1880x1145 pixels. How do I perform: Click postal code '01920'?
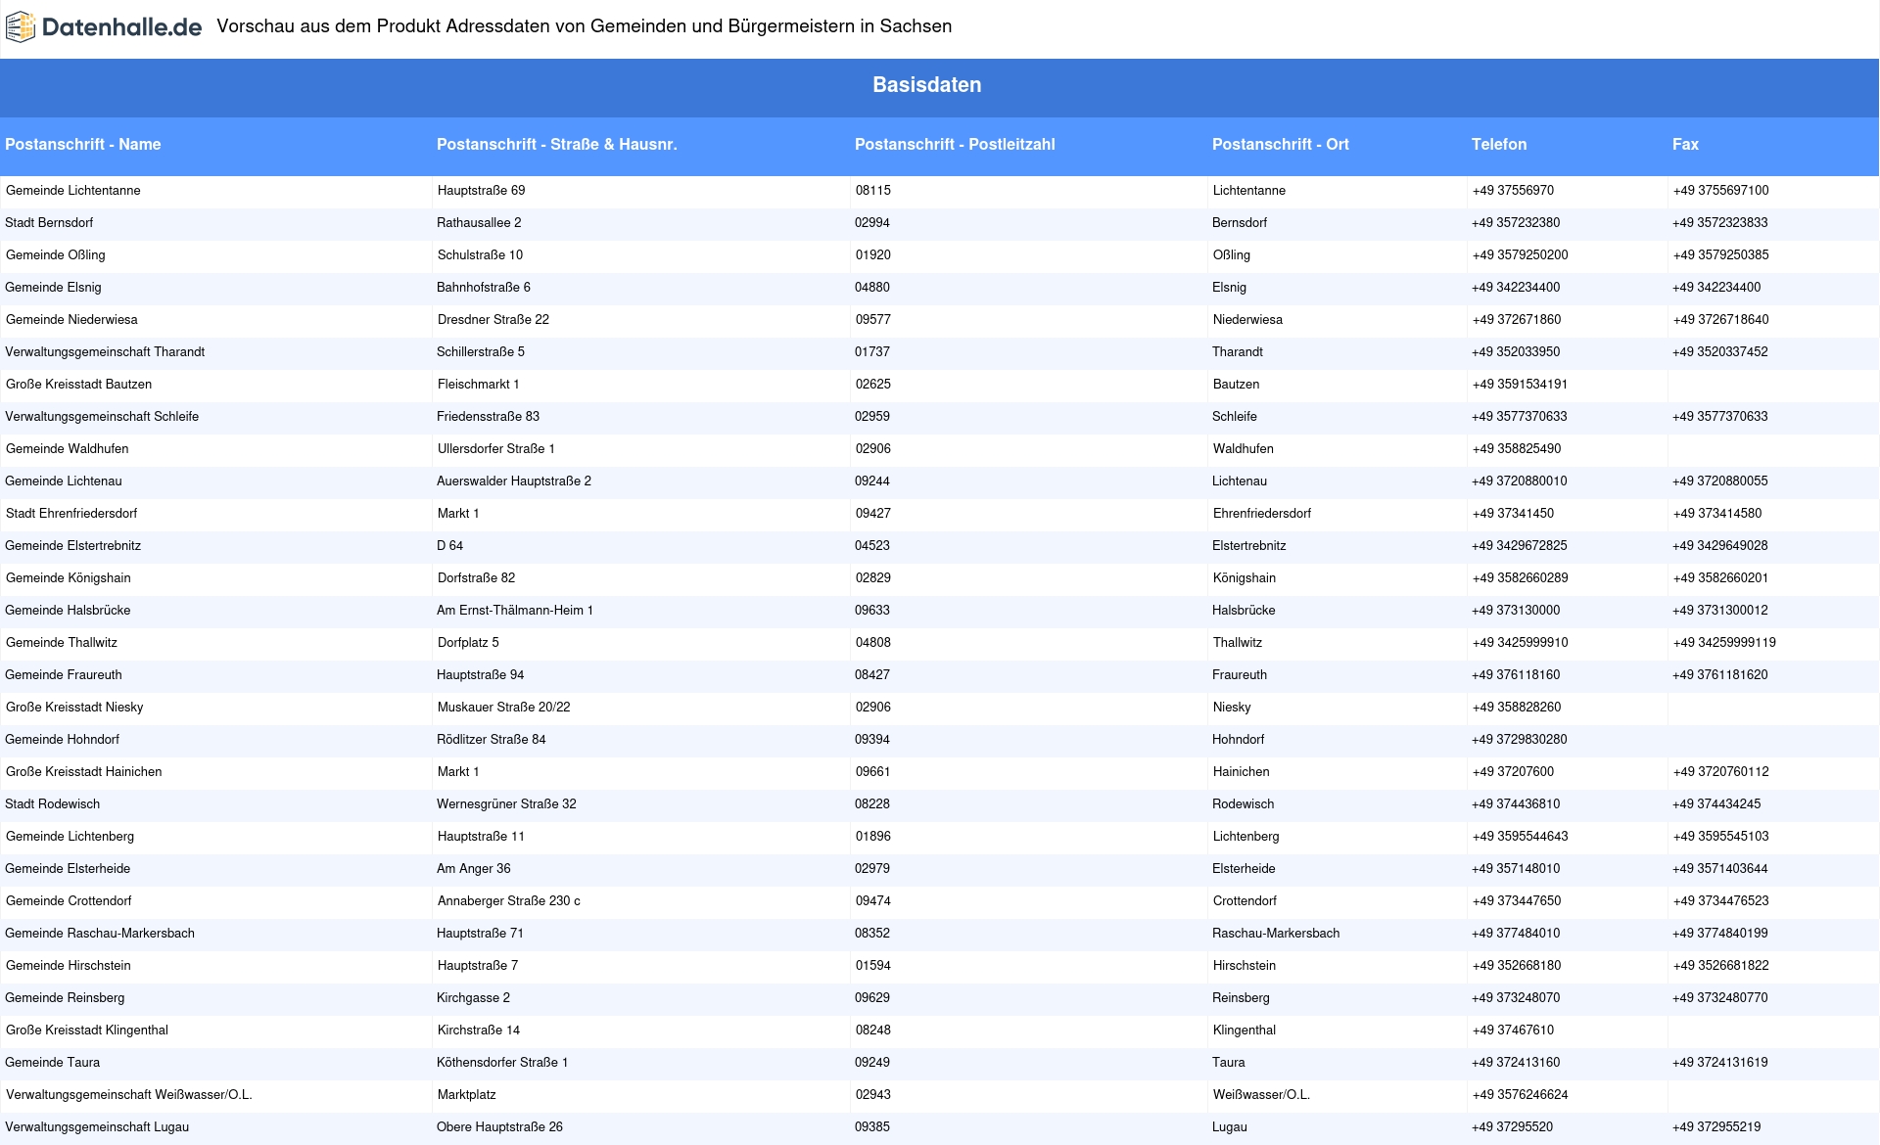pos(872,255)
